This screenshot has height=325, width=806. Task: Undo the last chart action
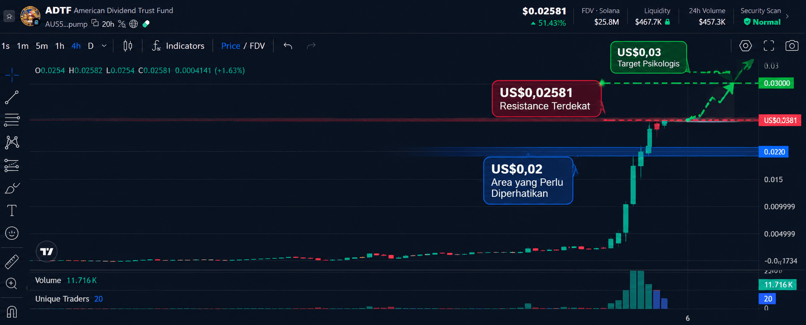coord(288,46)
